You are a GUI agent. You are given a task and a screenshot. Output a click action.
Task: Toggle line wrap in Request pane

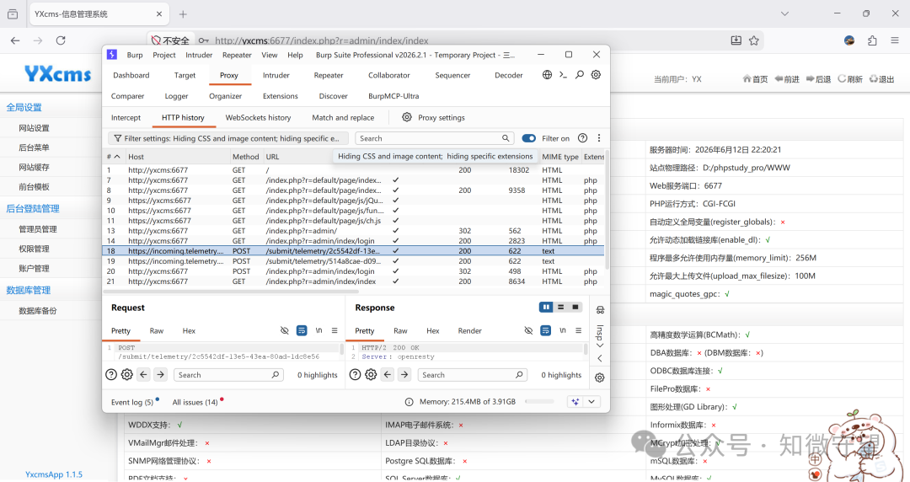click(302, 330)
